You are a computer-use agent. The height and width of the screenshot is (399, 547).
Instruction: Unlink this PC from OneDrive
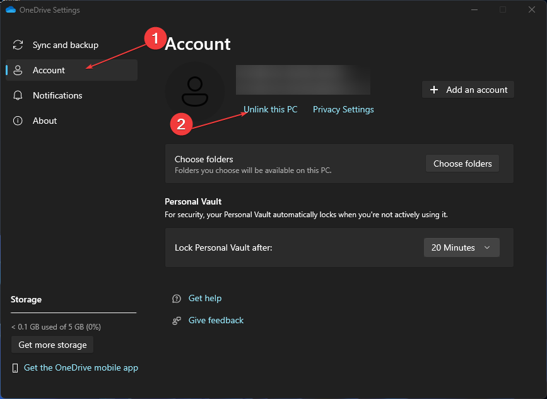(270, 109)
